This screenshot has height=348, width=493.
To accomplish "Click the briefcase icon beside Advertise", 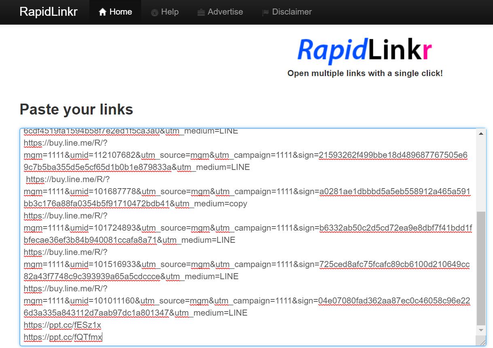I will click(201, 13).
